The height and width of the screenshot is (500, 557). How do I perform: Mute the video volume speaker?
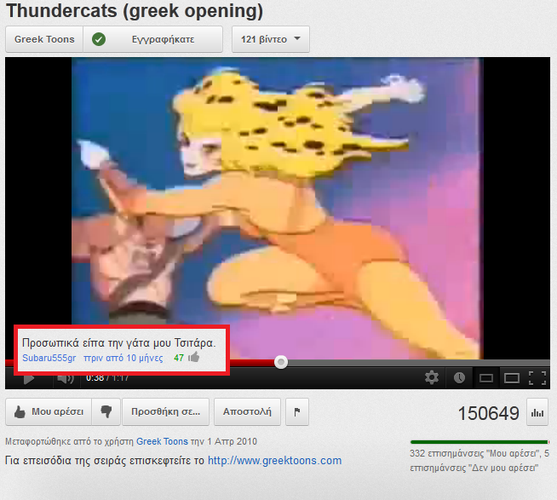point(66,379)
